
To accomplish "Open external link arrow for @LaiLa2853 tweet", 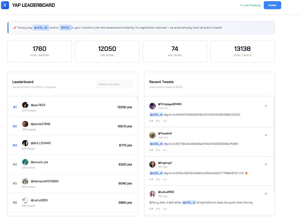I will pos(266,194).
